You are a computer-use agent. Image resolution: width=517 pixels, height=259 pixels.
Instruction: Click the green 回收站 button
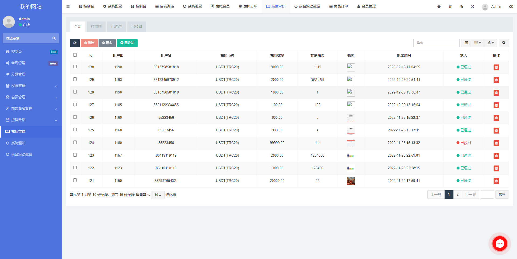(127, 43)
